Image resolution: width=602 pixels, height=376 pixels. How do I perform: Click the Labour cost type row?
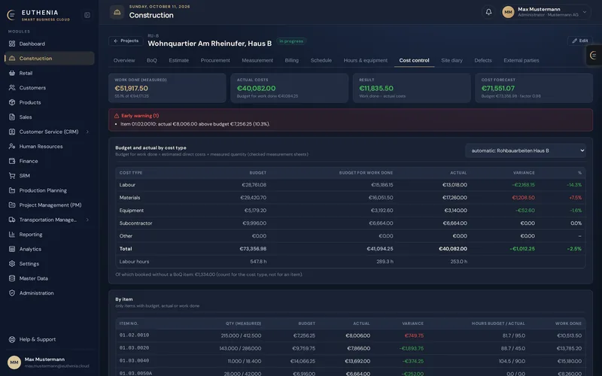351,185
